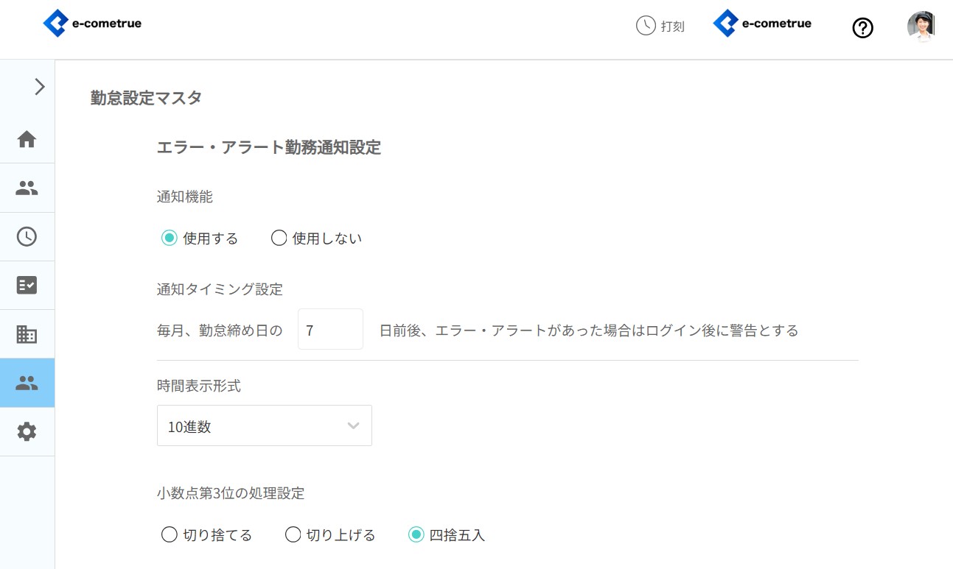The image size is (953, 569).
Task: Select the checklist icon in sidebar
Action: [x=27, y=286]
